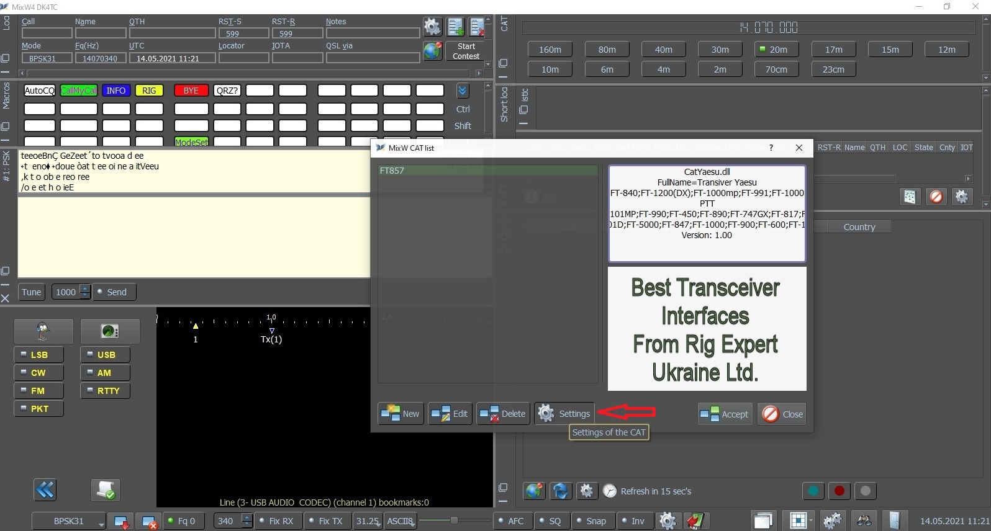Click the Call input field

pos(47,33)
